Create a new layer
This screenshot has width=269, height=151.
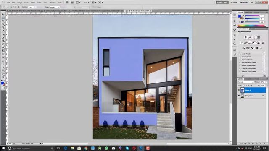click(x=260, y=143)
